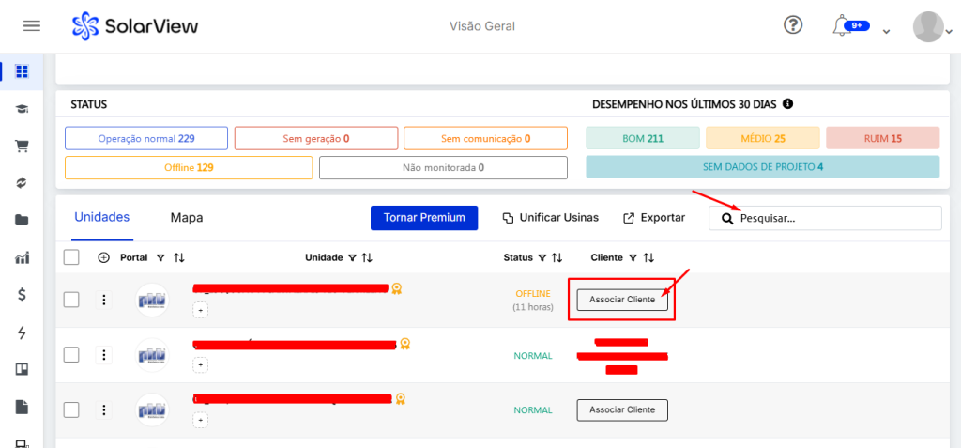This screenshot has height=448, width=961.
Task: Click the Tornar Premium button
Action: point(424,218)
